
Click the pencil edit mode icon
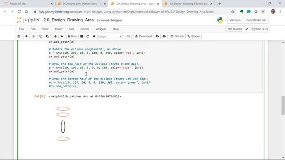pyautogui.click(x=247, y=29)
